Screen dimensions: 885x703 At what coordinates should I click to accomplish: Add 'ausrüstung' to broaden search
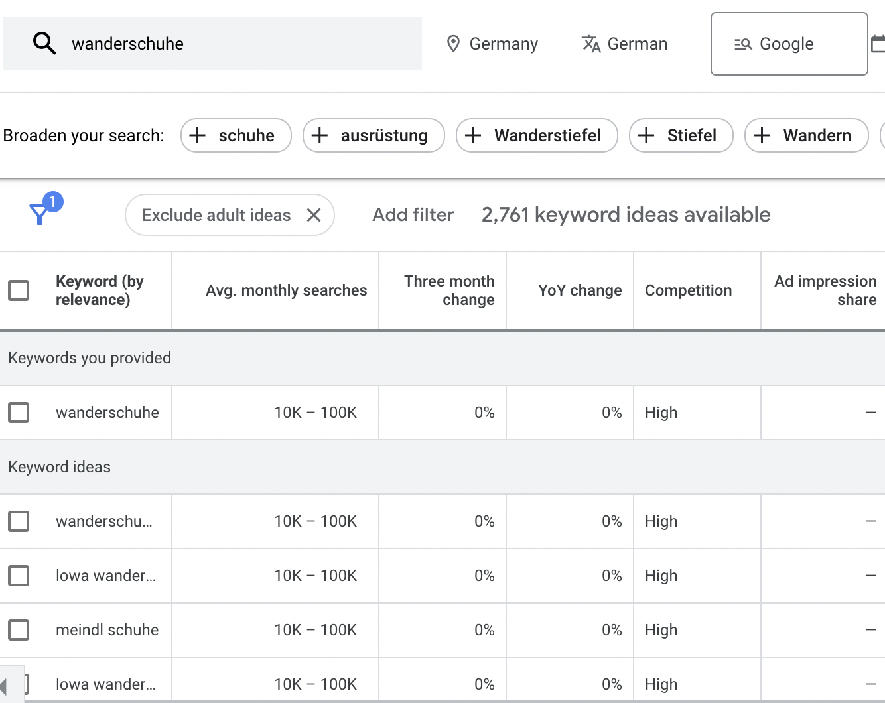[x=374, y=135]
